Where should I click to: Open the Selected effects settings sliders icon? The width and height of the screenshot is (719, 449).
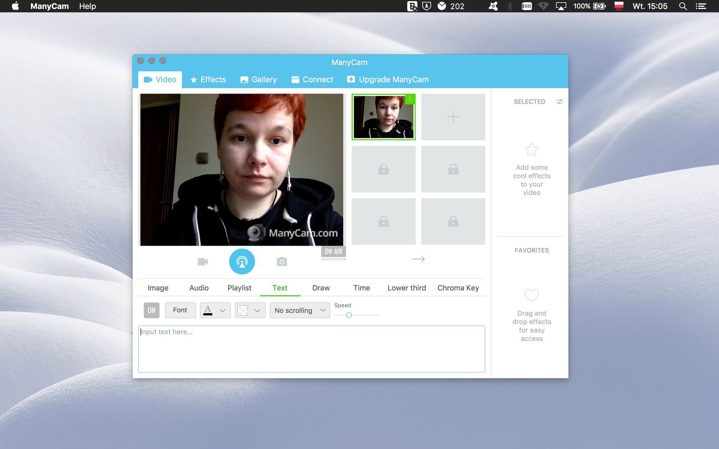tap(560, 101)
